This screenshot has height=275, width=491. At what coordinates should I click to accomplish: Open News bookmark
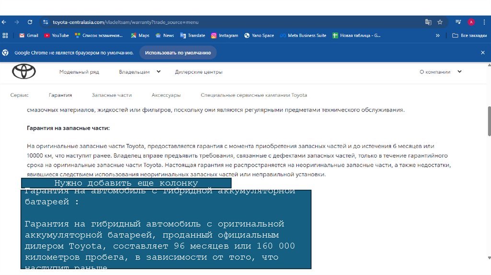click(165, 35)
